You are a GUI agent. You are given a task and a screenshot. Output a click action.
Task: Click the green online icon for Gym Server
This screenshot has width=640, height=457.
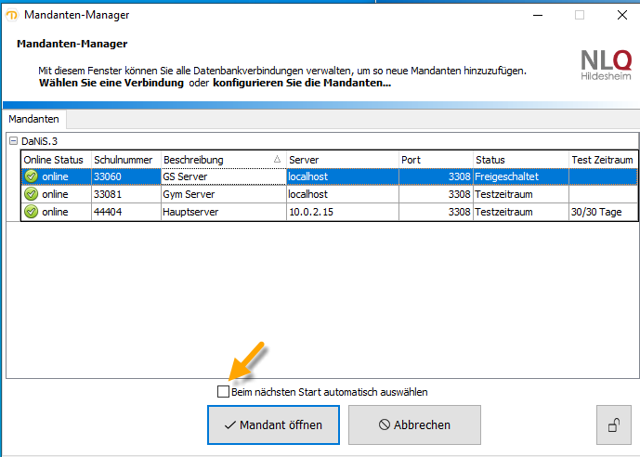tap(31, 194)
